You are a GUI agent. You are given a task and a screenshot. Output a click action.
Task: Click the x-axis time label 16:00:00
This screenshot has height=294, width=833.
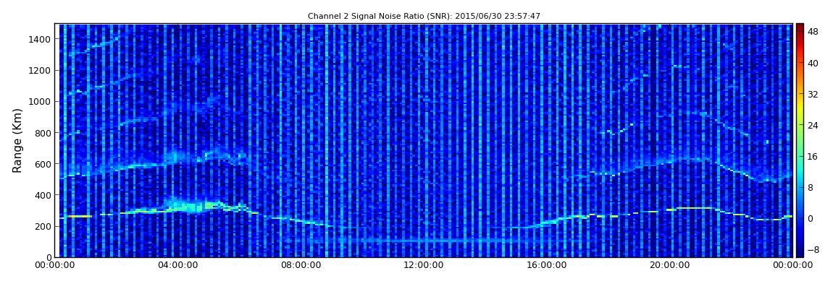click(548, 265)
